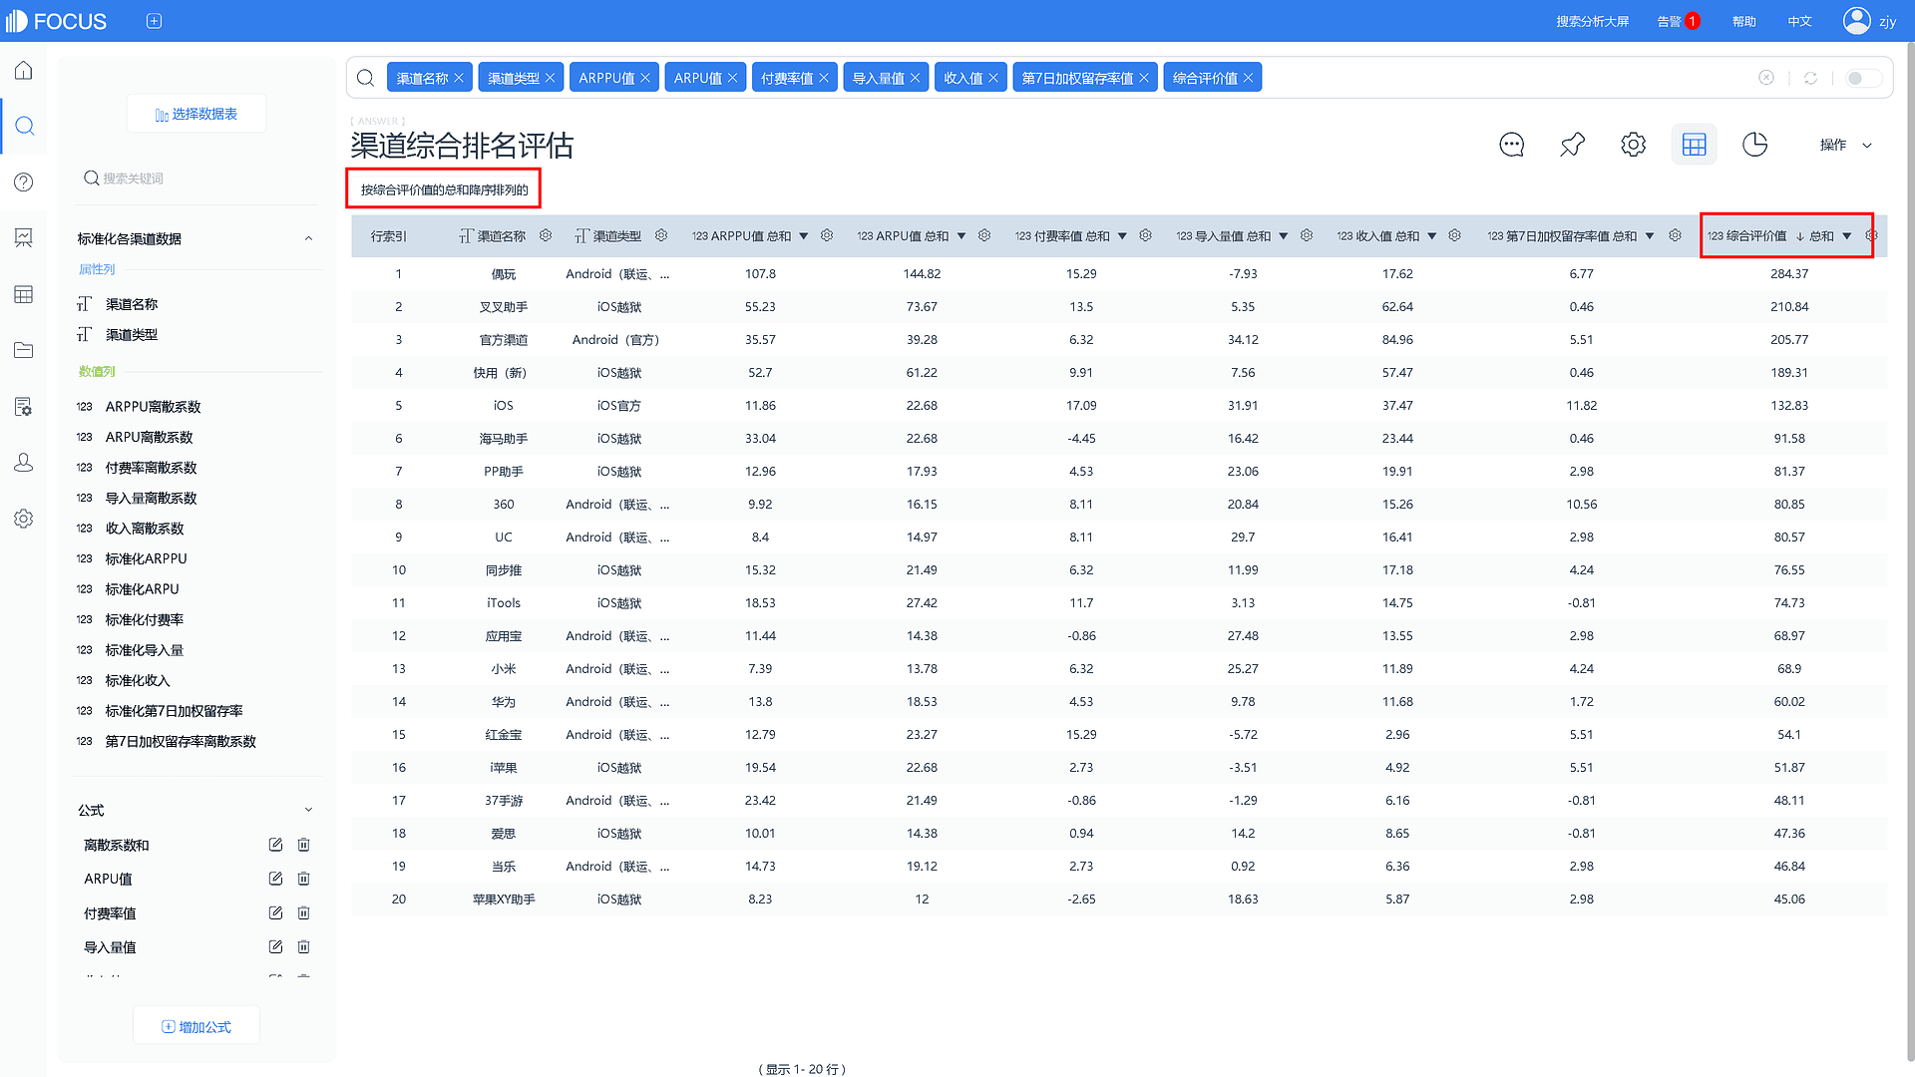Click the 搜索关键词 search field

click(196, 179)
